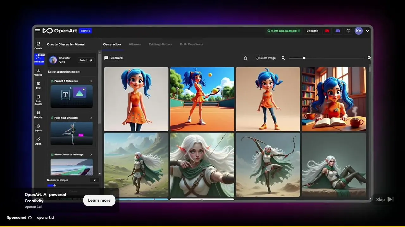Click the zoom out magnifier icon
Screen dimensions: 405x227
(x=283, y=58)
